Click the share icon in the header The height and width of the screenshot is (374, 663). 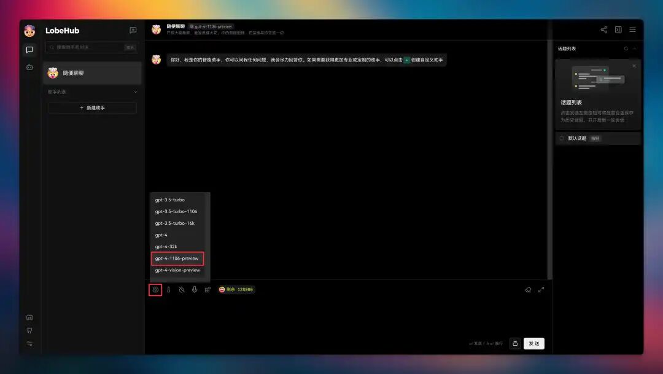pos(604,29)
